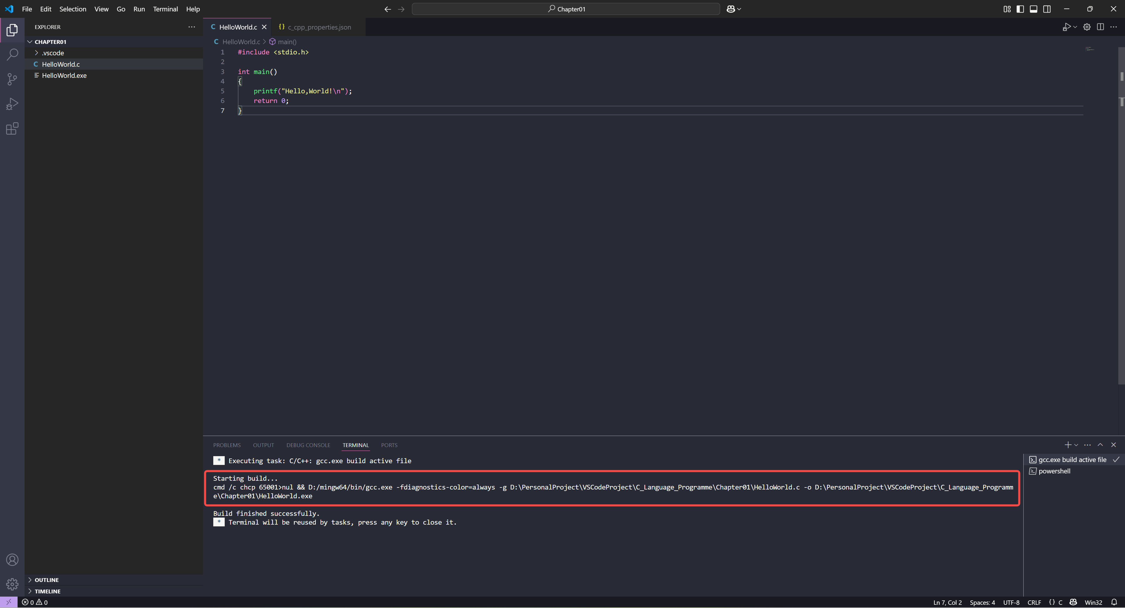Viewport: 1125px width, 608px height.
Task: Split the editor to the right
Action: [1100, 27]
